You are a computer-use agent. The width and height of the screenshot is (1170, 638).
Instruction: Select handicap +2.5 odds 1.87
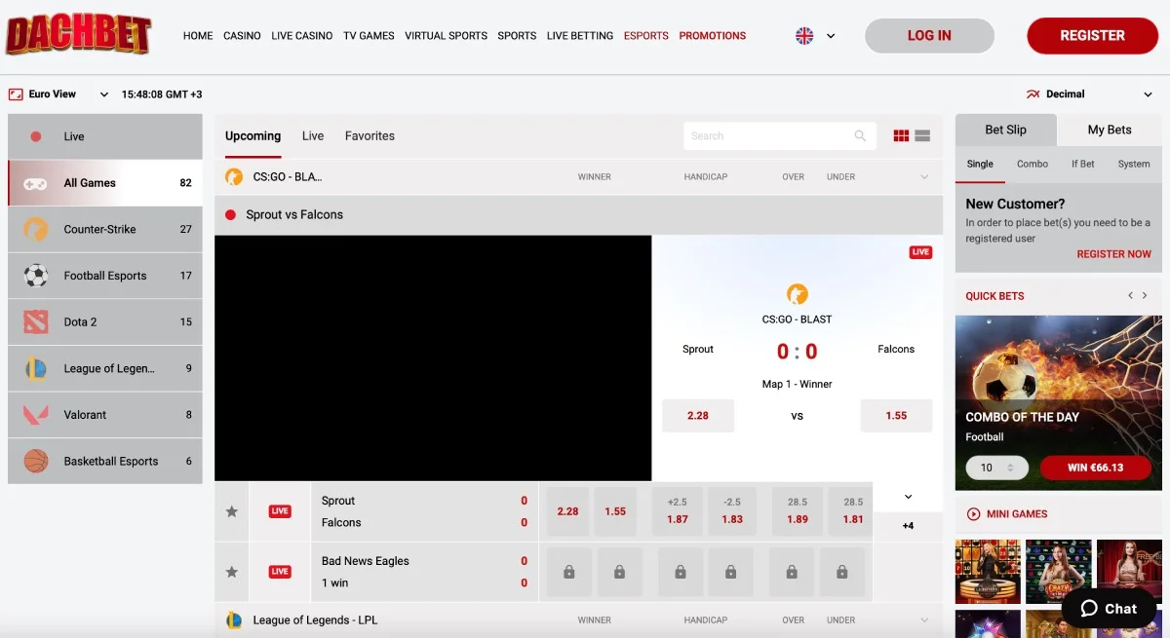[678, 511]
